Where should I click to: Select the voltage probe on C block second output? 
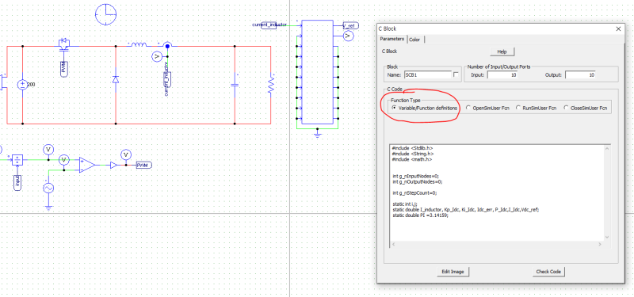(349, 36)
